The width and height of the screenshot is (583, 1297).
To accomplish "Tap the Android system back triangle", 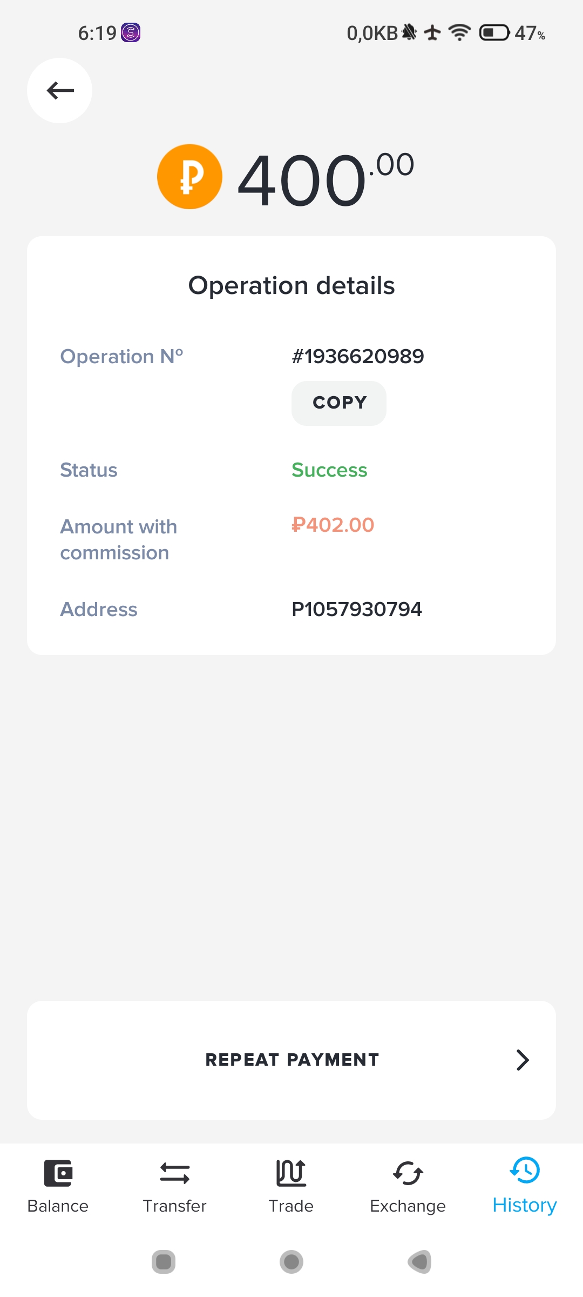I will (419, 1262).
